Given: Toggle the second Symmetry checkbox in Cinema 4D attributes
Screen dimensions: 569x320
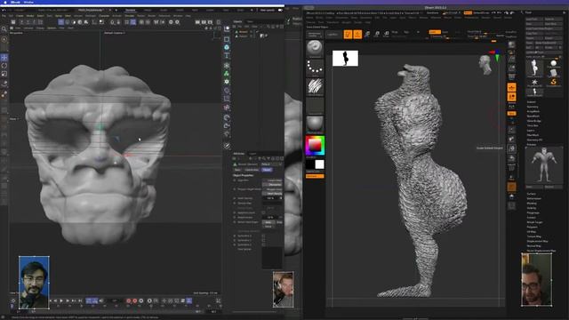Looking at the screenshot, I should 263,240.
